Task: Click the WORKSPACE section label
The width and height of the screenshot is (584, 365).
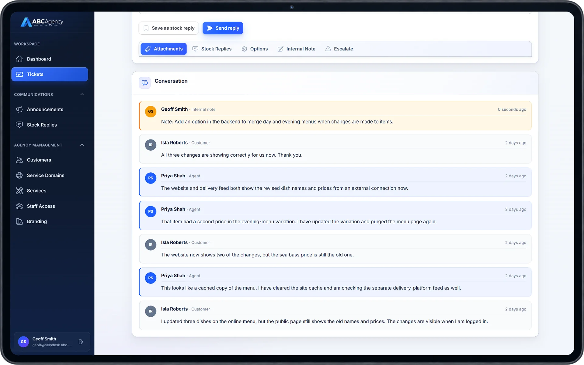Action: pos(27,44)
